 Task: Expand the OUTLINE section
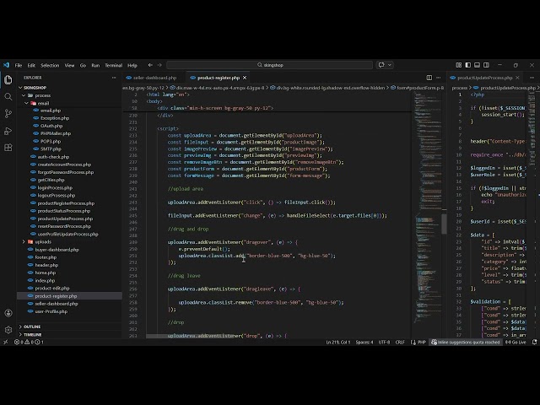(x=32, y=327)
